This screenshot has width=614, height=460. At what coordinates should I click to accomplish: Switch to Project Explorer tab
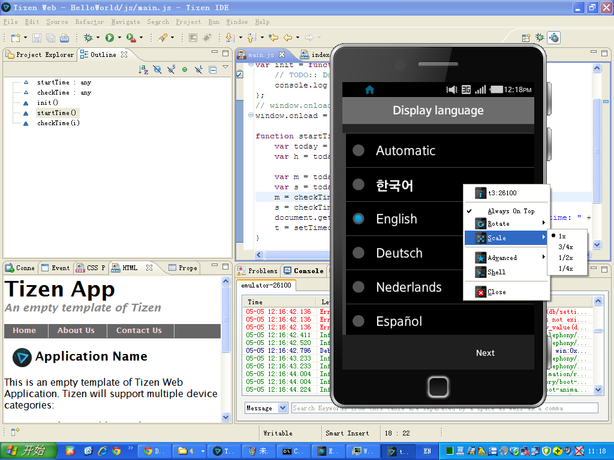[40, 55]
